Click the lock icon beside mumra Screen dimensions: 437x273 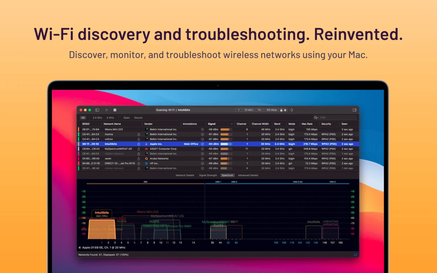click(139, 134)
